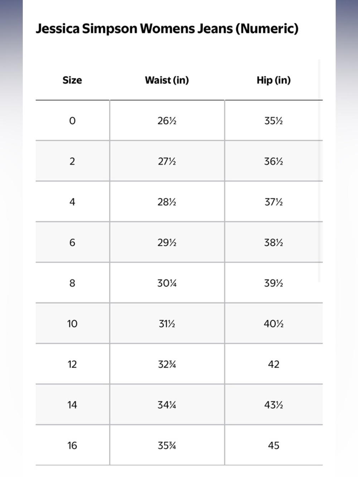The image size is (358, 477).
Task: Click hip value 45 for size 16
Action: coord(274,445)
